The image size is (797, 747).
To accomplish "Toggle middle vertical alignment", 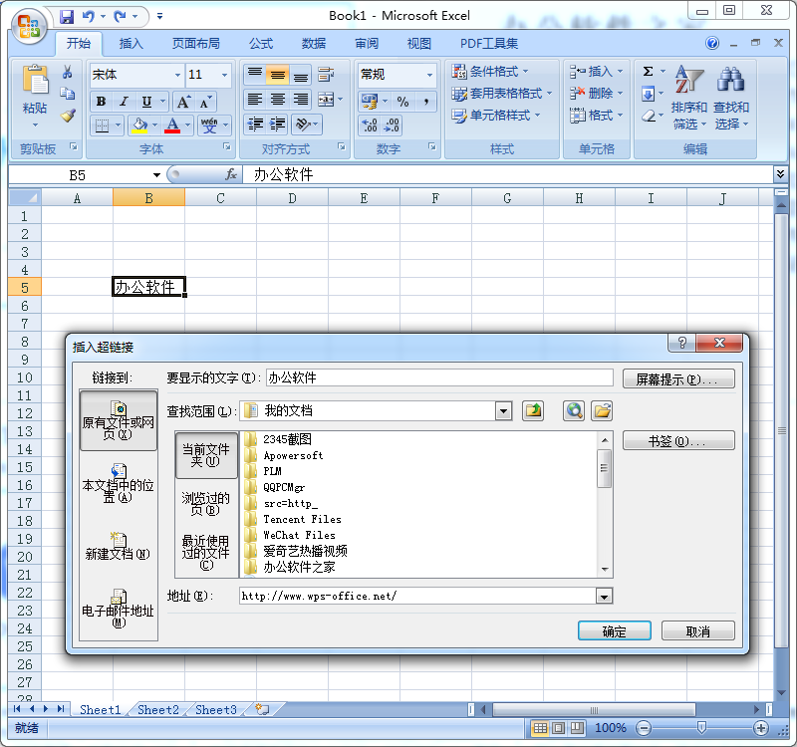I will pos(278,75).
